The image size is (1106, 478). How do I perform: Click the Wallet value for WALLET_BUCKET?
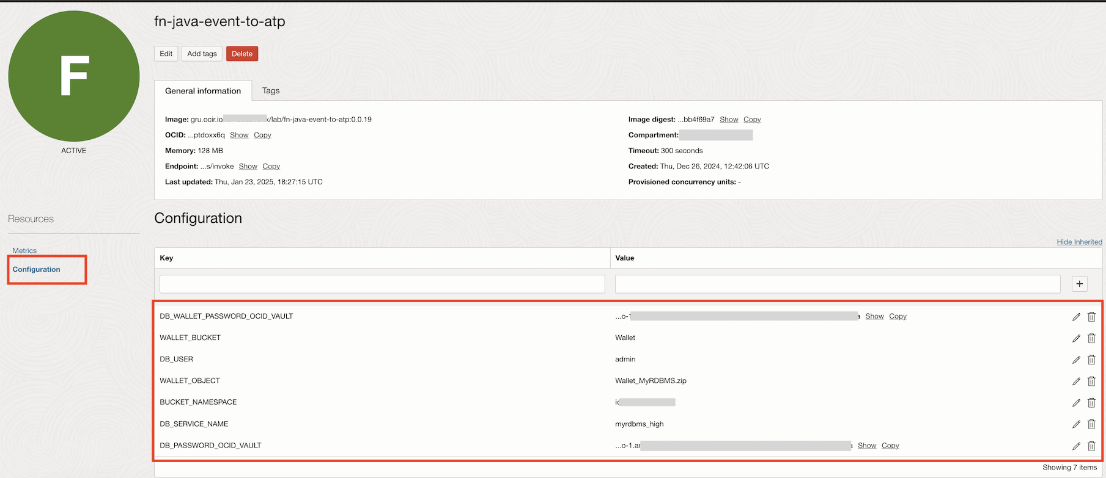coord(625,338)
